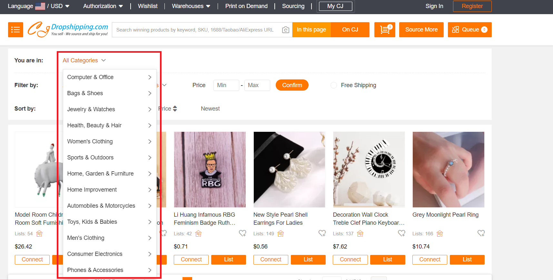Click store icon next to Lists: 54

tap(39, 234)
